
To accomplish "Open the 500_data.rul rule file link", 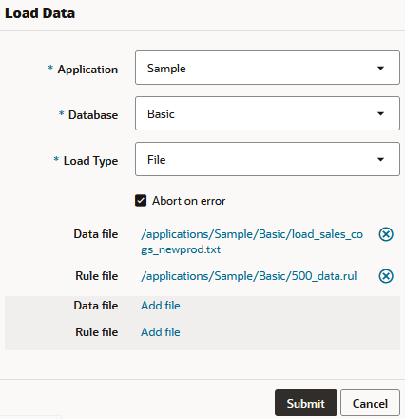I will (249, 276).
